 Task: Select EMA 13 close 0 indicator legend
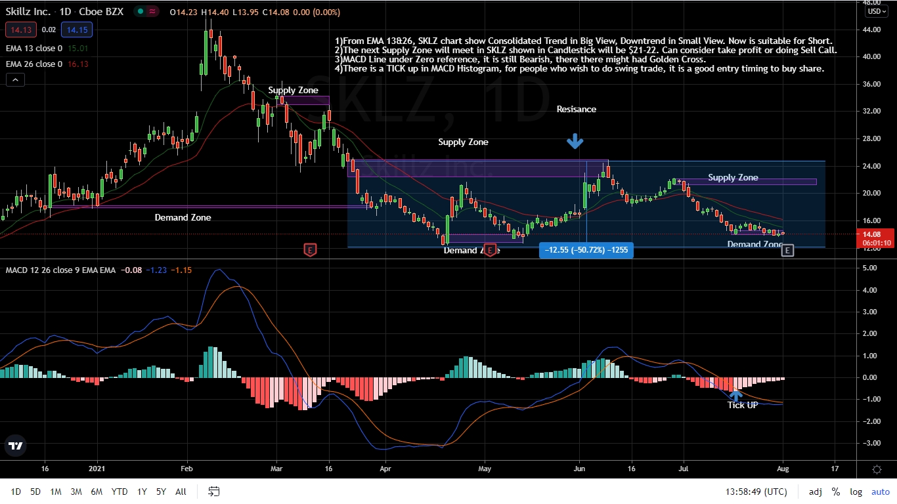click(33, 48)
